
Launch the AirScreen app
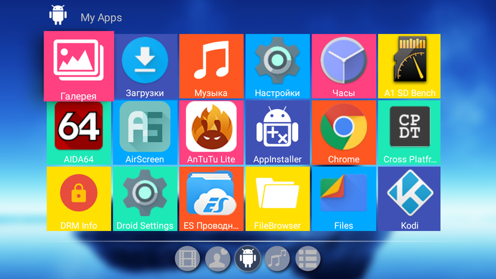145,132
